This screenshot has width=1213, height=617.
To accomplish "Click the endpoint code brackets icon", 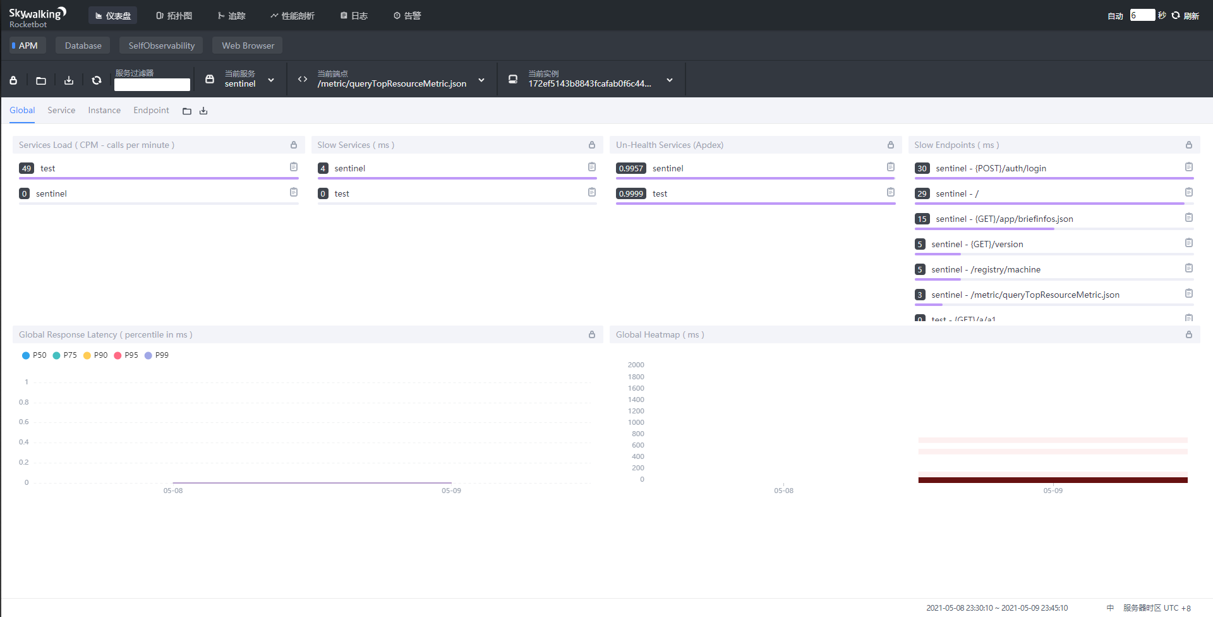I will pos(303,79).
